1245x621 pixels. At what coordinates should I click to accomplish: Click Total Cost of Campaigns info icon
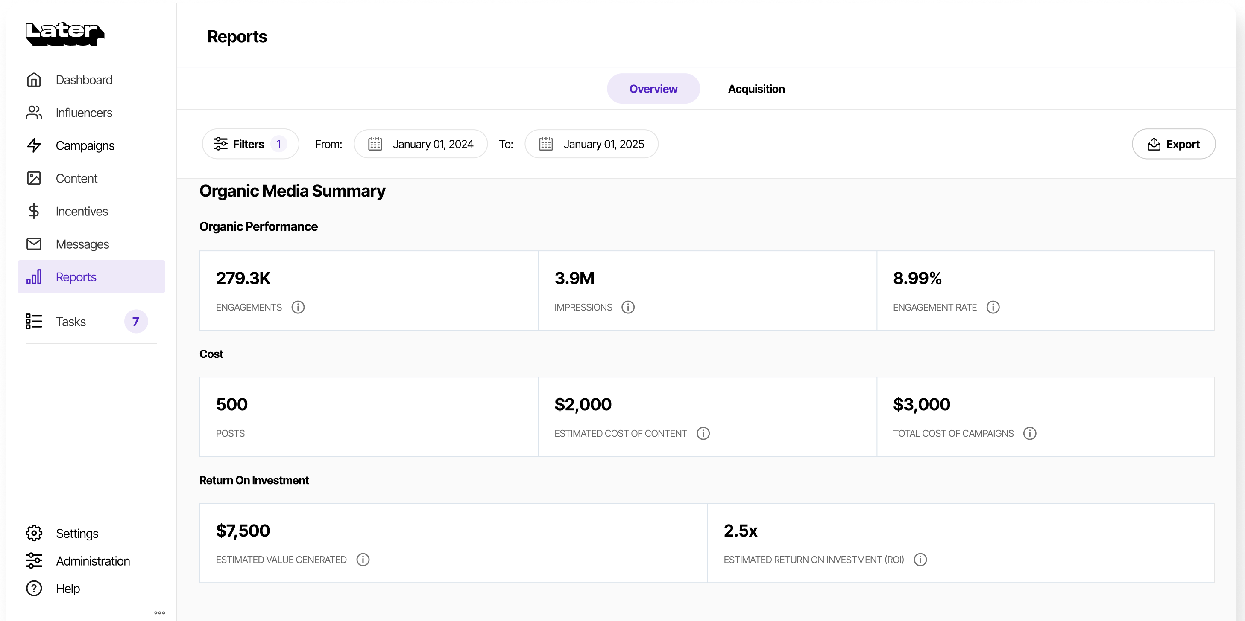point(1029,433)
